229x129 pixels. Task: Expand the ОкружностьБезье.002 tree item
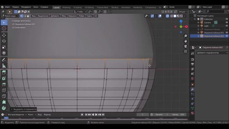198,36
